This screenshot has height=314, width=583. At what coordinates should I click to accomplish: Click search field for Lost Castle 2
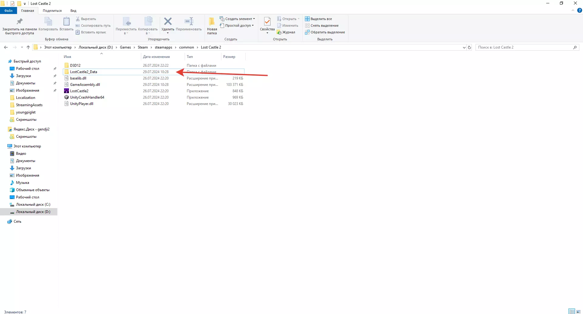(524, 47)
